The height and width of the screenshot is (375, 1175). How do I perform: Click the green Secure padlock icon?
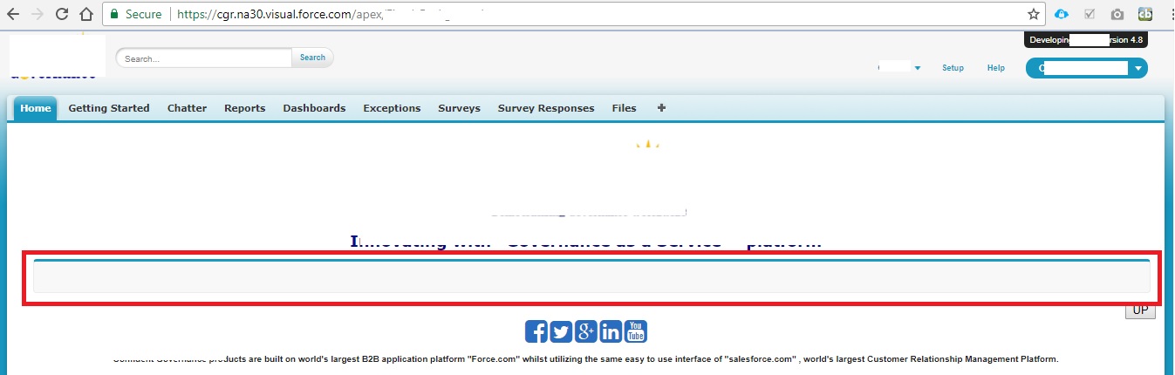click(x=114, y=14)
